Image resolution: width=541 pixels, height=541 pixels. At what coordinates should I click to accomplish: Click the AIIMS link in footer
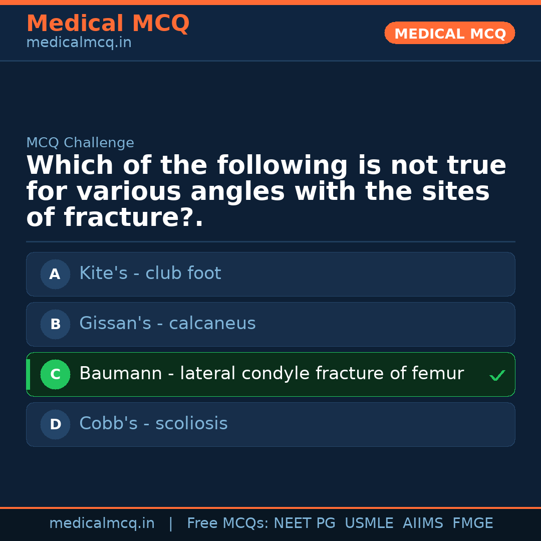423,522
